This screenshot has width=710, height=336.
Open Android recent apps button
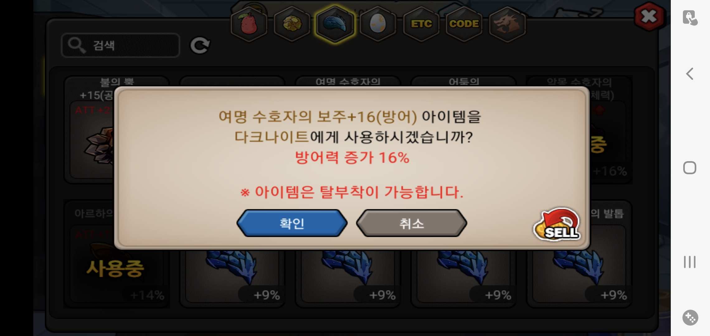[690, 262]
